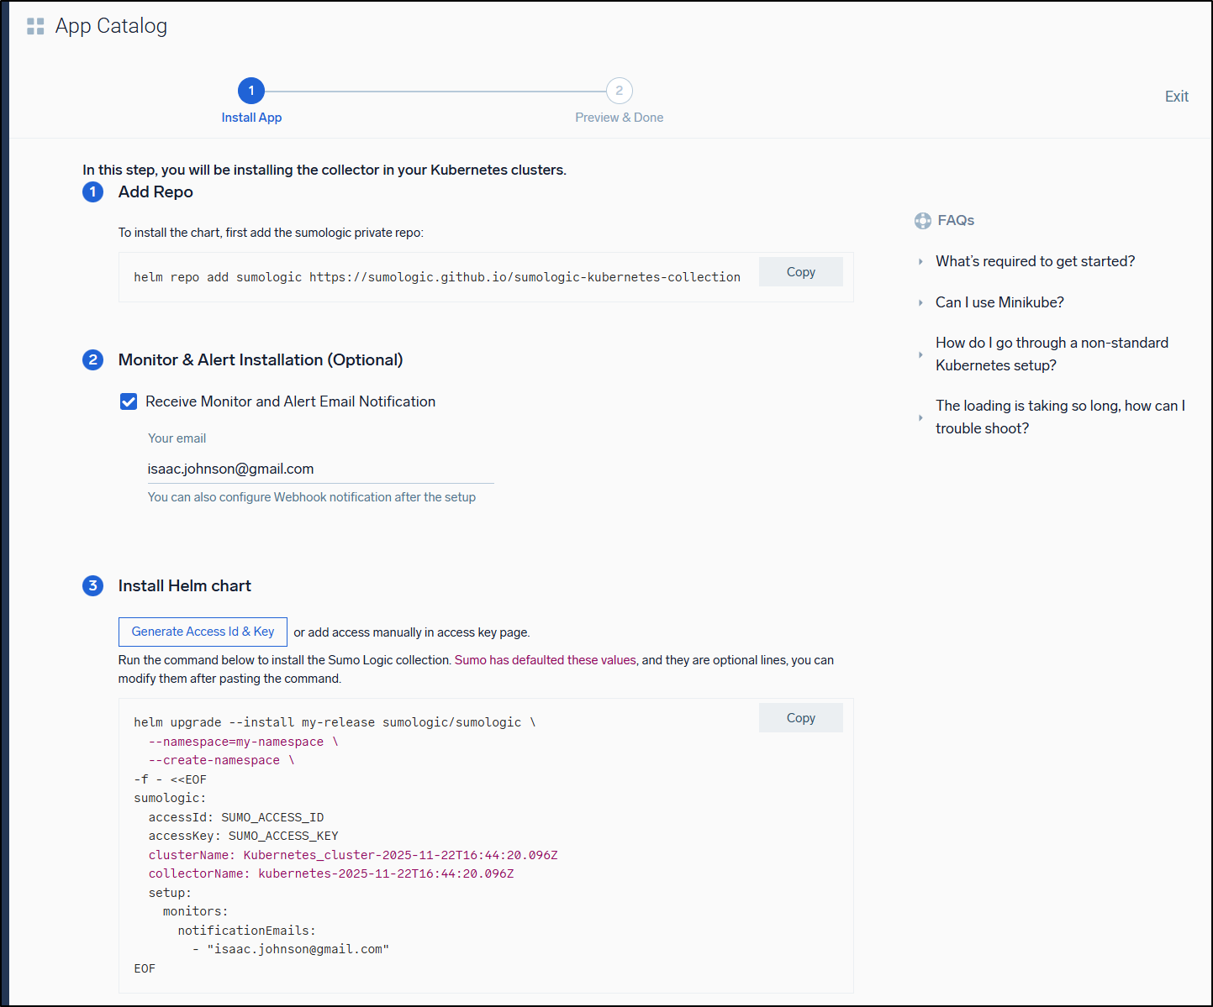Screen dimensions: 1213x1007
Task: Expand the "Can I use Minikube?" FAQ
Action: click(999, 302)
